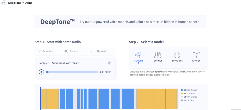This screenshot has width=241, height=110.
Task: Click the timeline playhead marker at start
Action: [40, 98]
